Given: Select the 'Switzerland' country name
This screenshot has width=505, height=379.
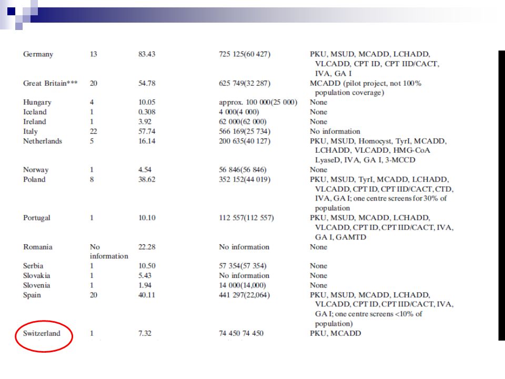Looking at the screenshot, I should pos(42,333).
